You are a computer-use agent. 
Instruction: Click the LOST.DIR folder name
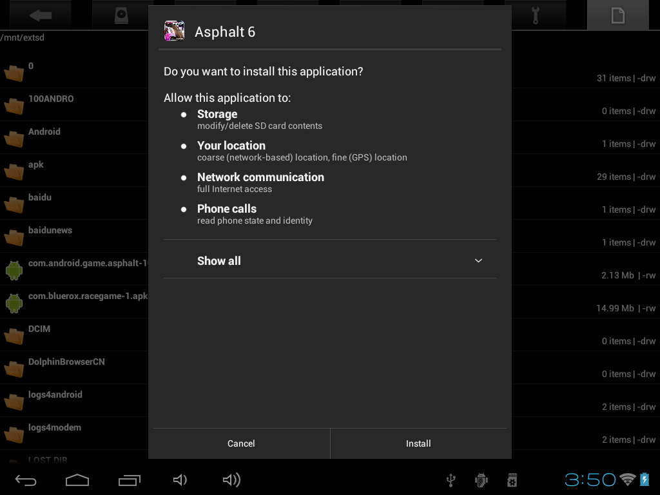(48, 460)
